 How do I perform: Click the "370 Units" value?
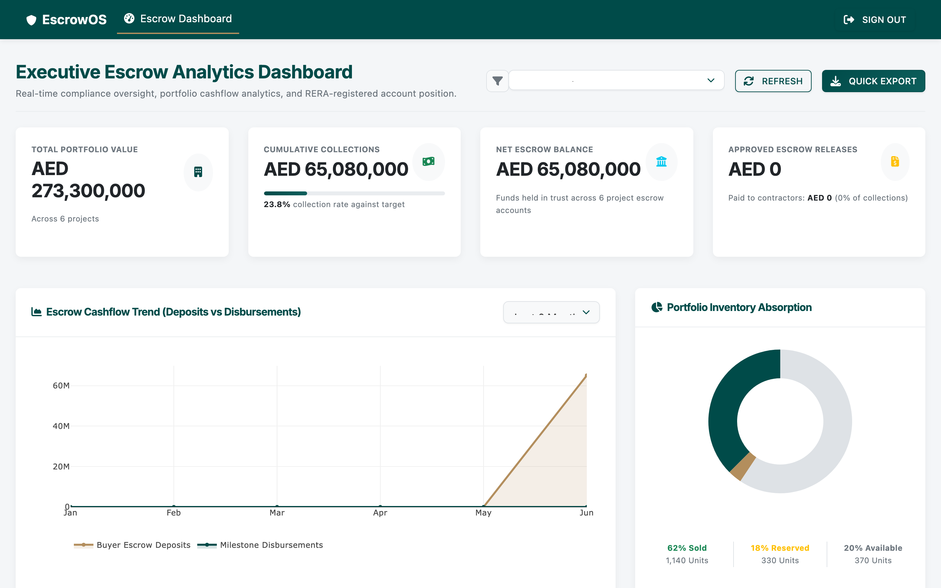(x=873, y=560)
